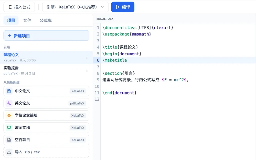256x160 pixels.
Task: Click the 云端 section label
Action: click(x=7, y=47)
